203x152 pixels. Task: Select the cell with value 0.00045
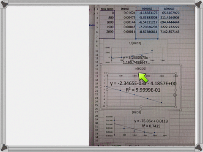pyautogui.click(x=125, y=27)
